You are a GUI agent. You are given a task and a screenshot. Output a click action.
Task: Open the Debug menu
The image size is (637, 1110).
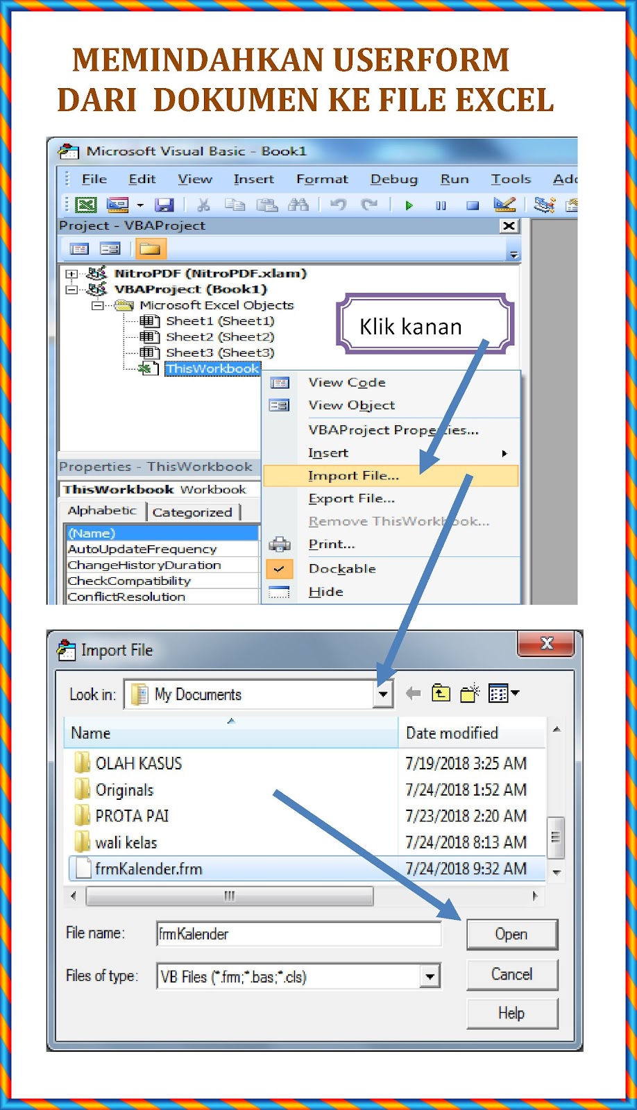pos(394,179)
